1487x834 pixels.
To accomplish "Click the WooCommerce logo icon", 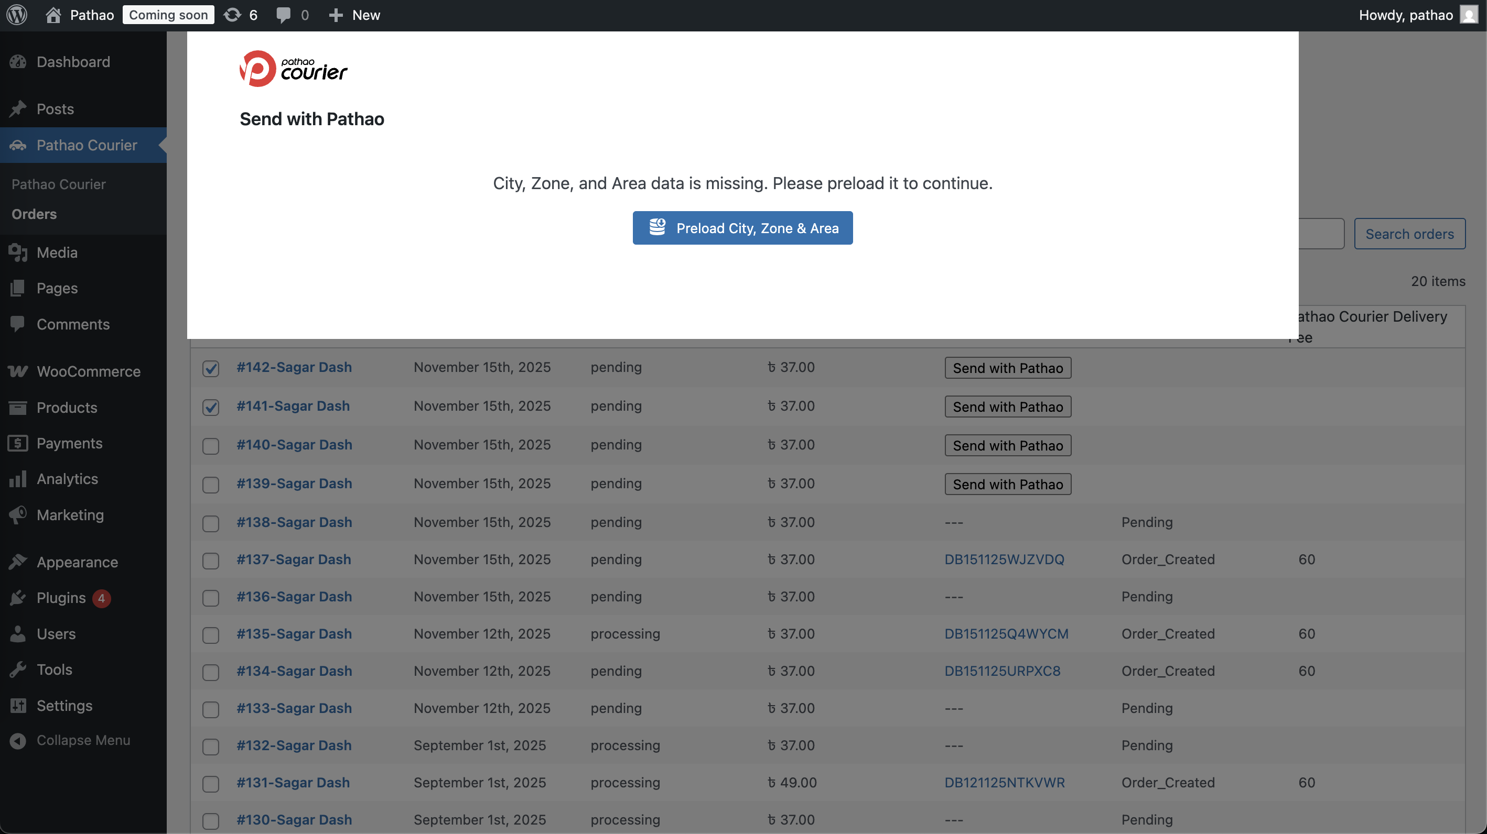I will [18, 371].
